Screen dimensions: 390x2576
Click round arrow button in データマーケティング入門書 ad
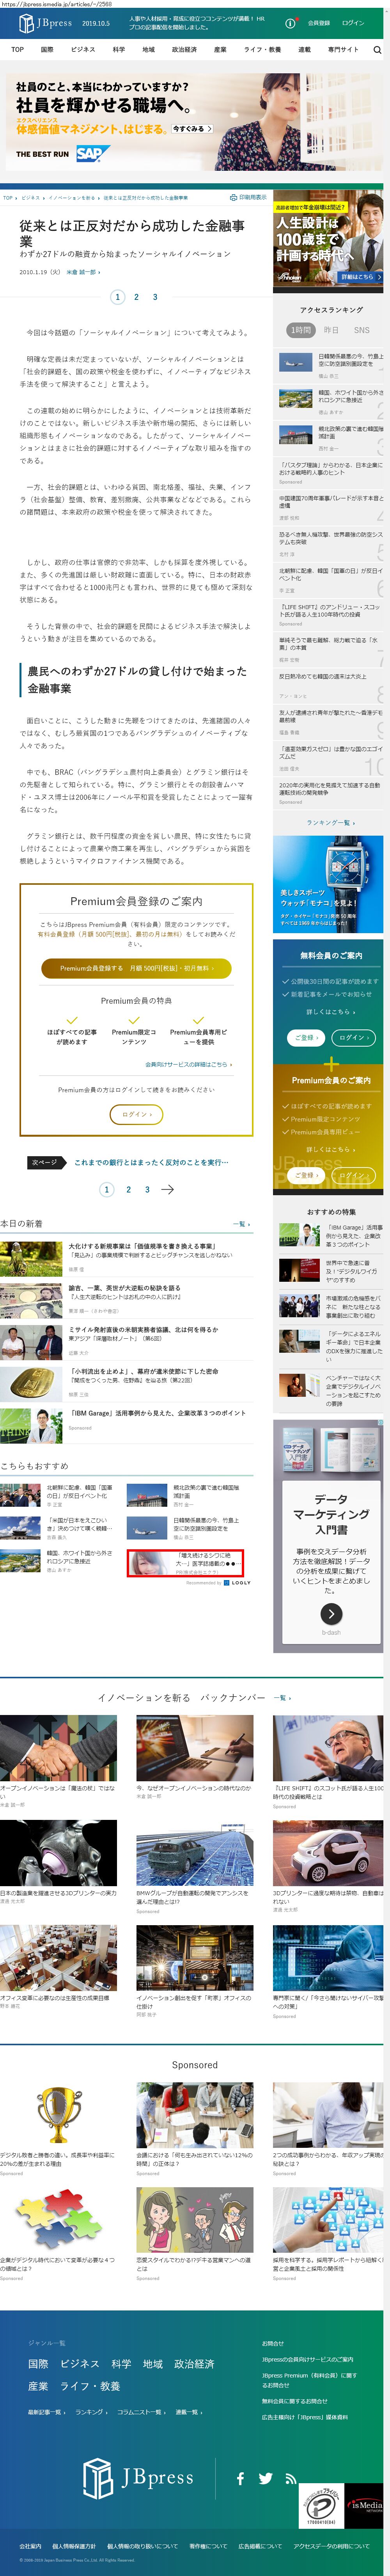(331, 1614)
